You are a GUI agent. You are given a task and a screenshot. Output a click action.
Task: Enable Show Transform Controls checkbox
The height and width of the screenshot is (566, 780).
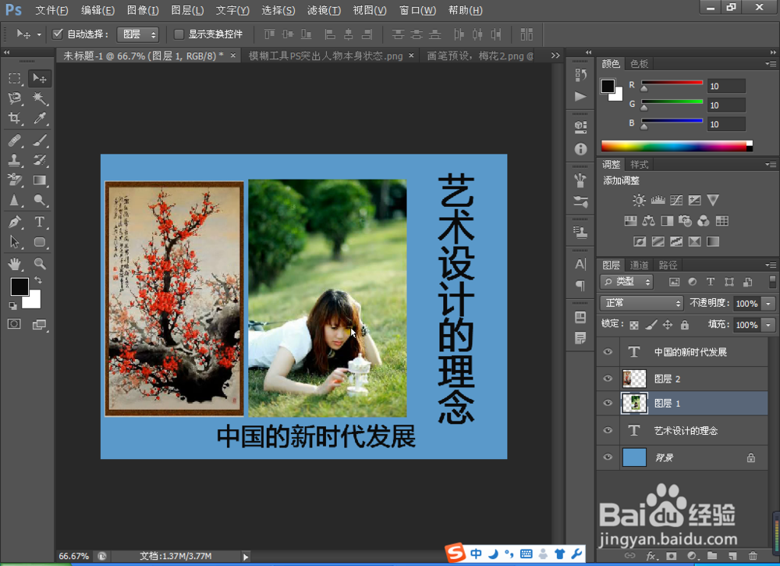tap(179, 34)
